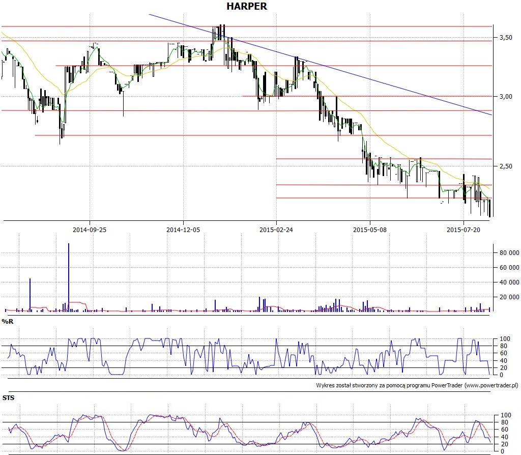Select the 2014-12-05 date label
521x455 pixels.
(x=183, y=230)
